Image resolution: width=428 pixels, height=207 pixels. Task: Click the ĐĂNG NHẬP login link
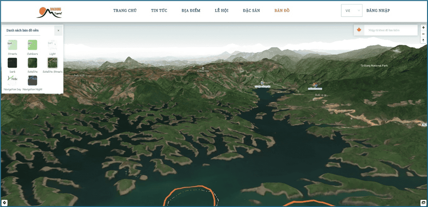[x=378, y=10]
